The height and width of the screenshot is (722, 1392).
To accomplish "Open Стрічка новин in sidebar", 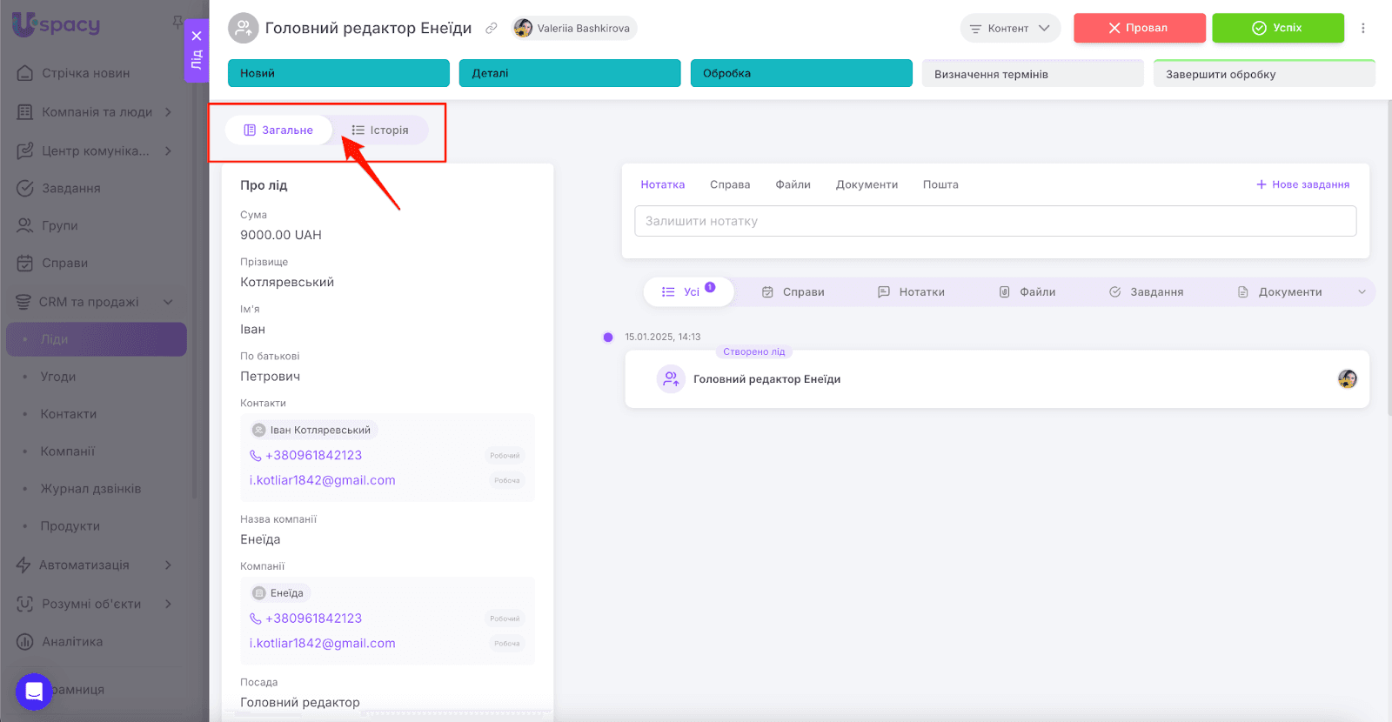I will click(x=86, y=73).
